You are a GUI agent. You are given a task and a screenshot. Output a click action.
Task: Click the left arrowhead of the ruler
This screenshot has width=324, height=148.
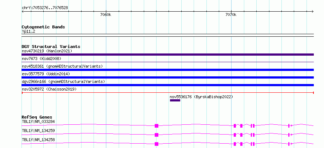[x=23, y=12]
